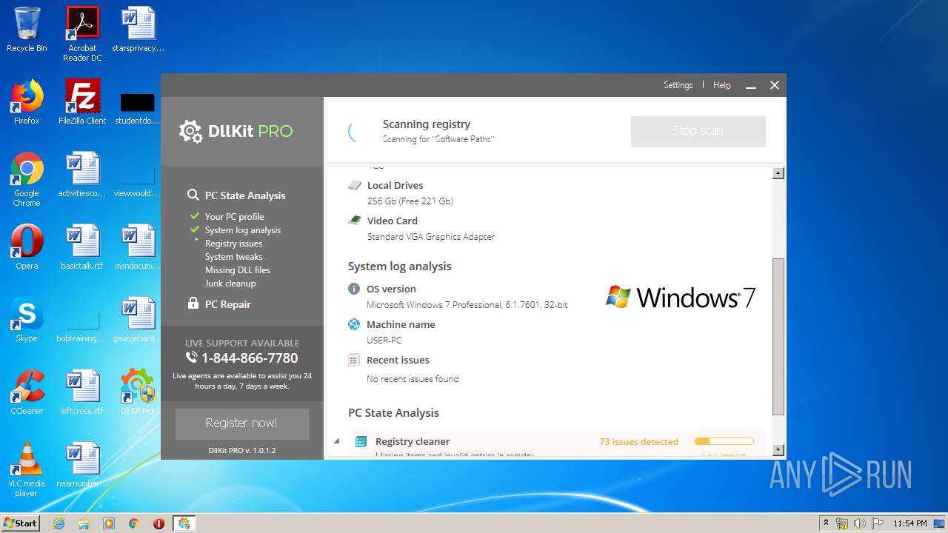
Task: Click the Video Card icon
Action: point(355,221)
